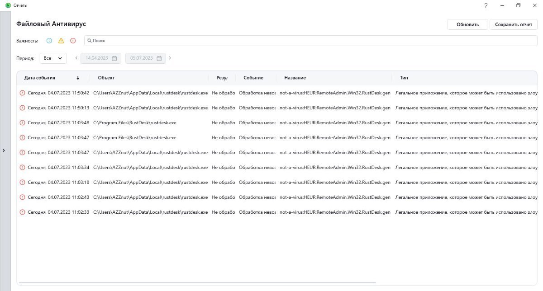Toggle the red critical importance filter
Screen dimensions: 543x291
coord(73,41)
